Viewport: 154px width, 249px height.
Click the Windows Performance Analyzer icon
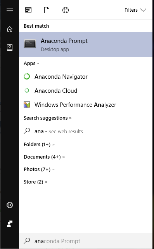click(x=27, y=104)
